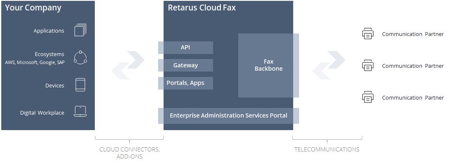Open Enterprise Administration Services Portal bar
This screenshot has width=453, height=164.
[229, 115]
